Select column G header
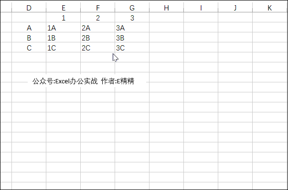Image resolution: width=288 pixels, height=190 pixels. click(132, 8)
